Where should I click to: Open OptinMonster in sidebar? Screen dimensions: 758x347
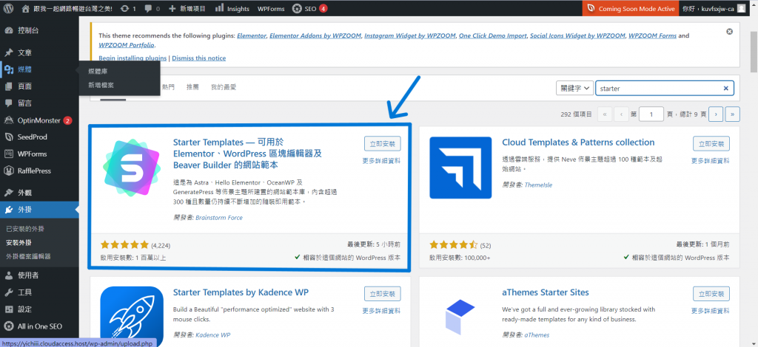39,120
